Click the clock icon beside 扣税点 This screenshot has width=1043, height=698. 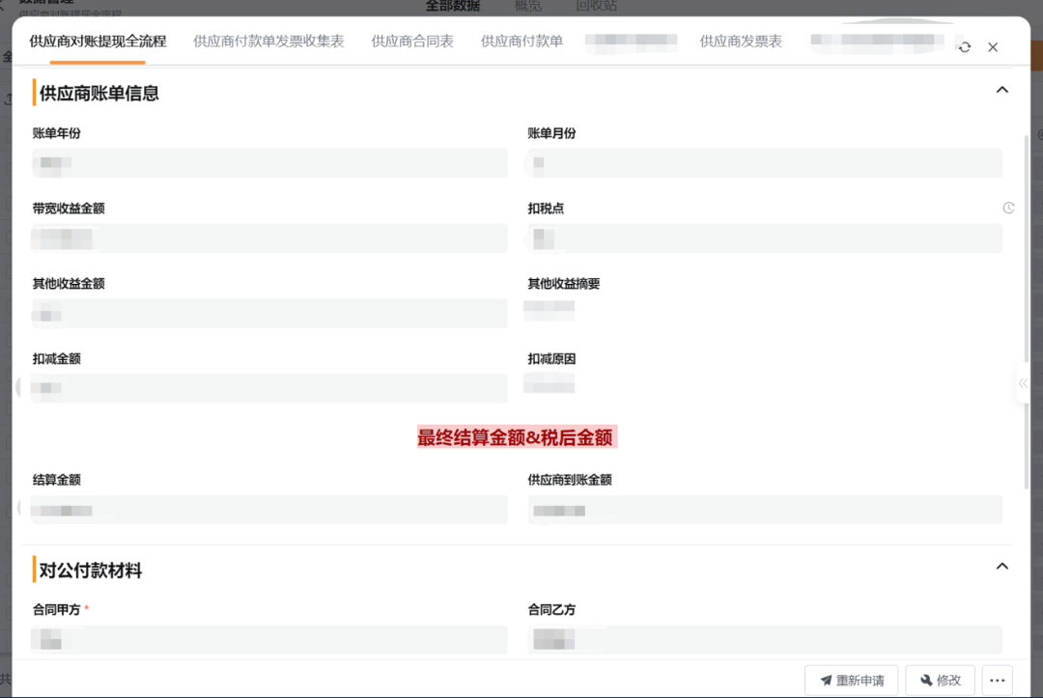1008,208
